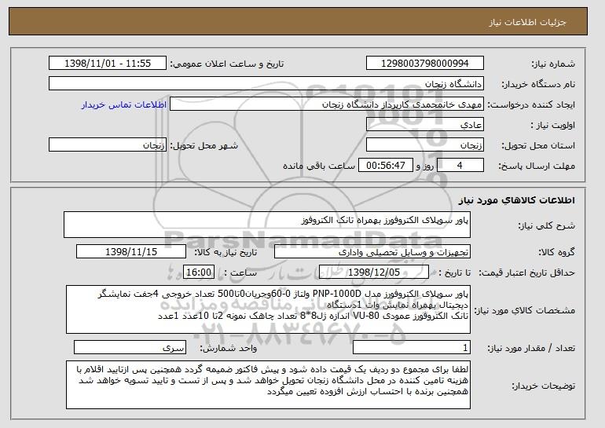Click the header title جزئیات اطلاعات نیاز
Screen dimensions: 605x428
[x=528, y=22]
